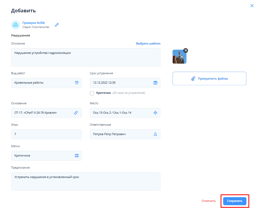Click the Прикрепить файлы upload area
257x211 pixels.
tap(209, 79)
